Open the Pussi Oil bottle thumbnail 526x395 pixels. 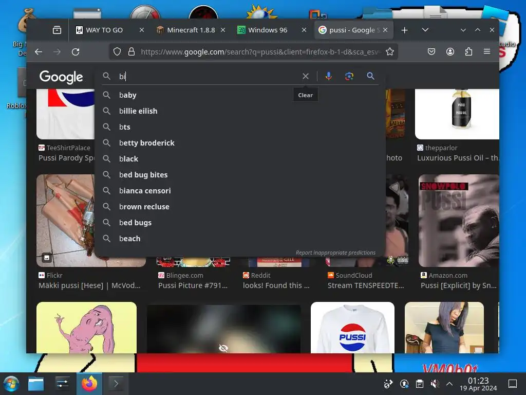pyautogui.click(x=457, y=114)
